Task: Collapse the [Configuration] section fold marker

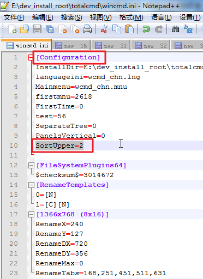Action: [31, 58]
